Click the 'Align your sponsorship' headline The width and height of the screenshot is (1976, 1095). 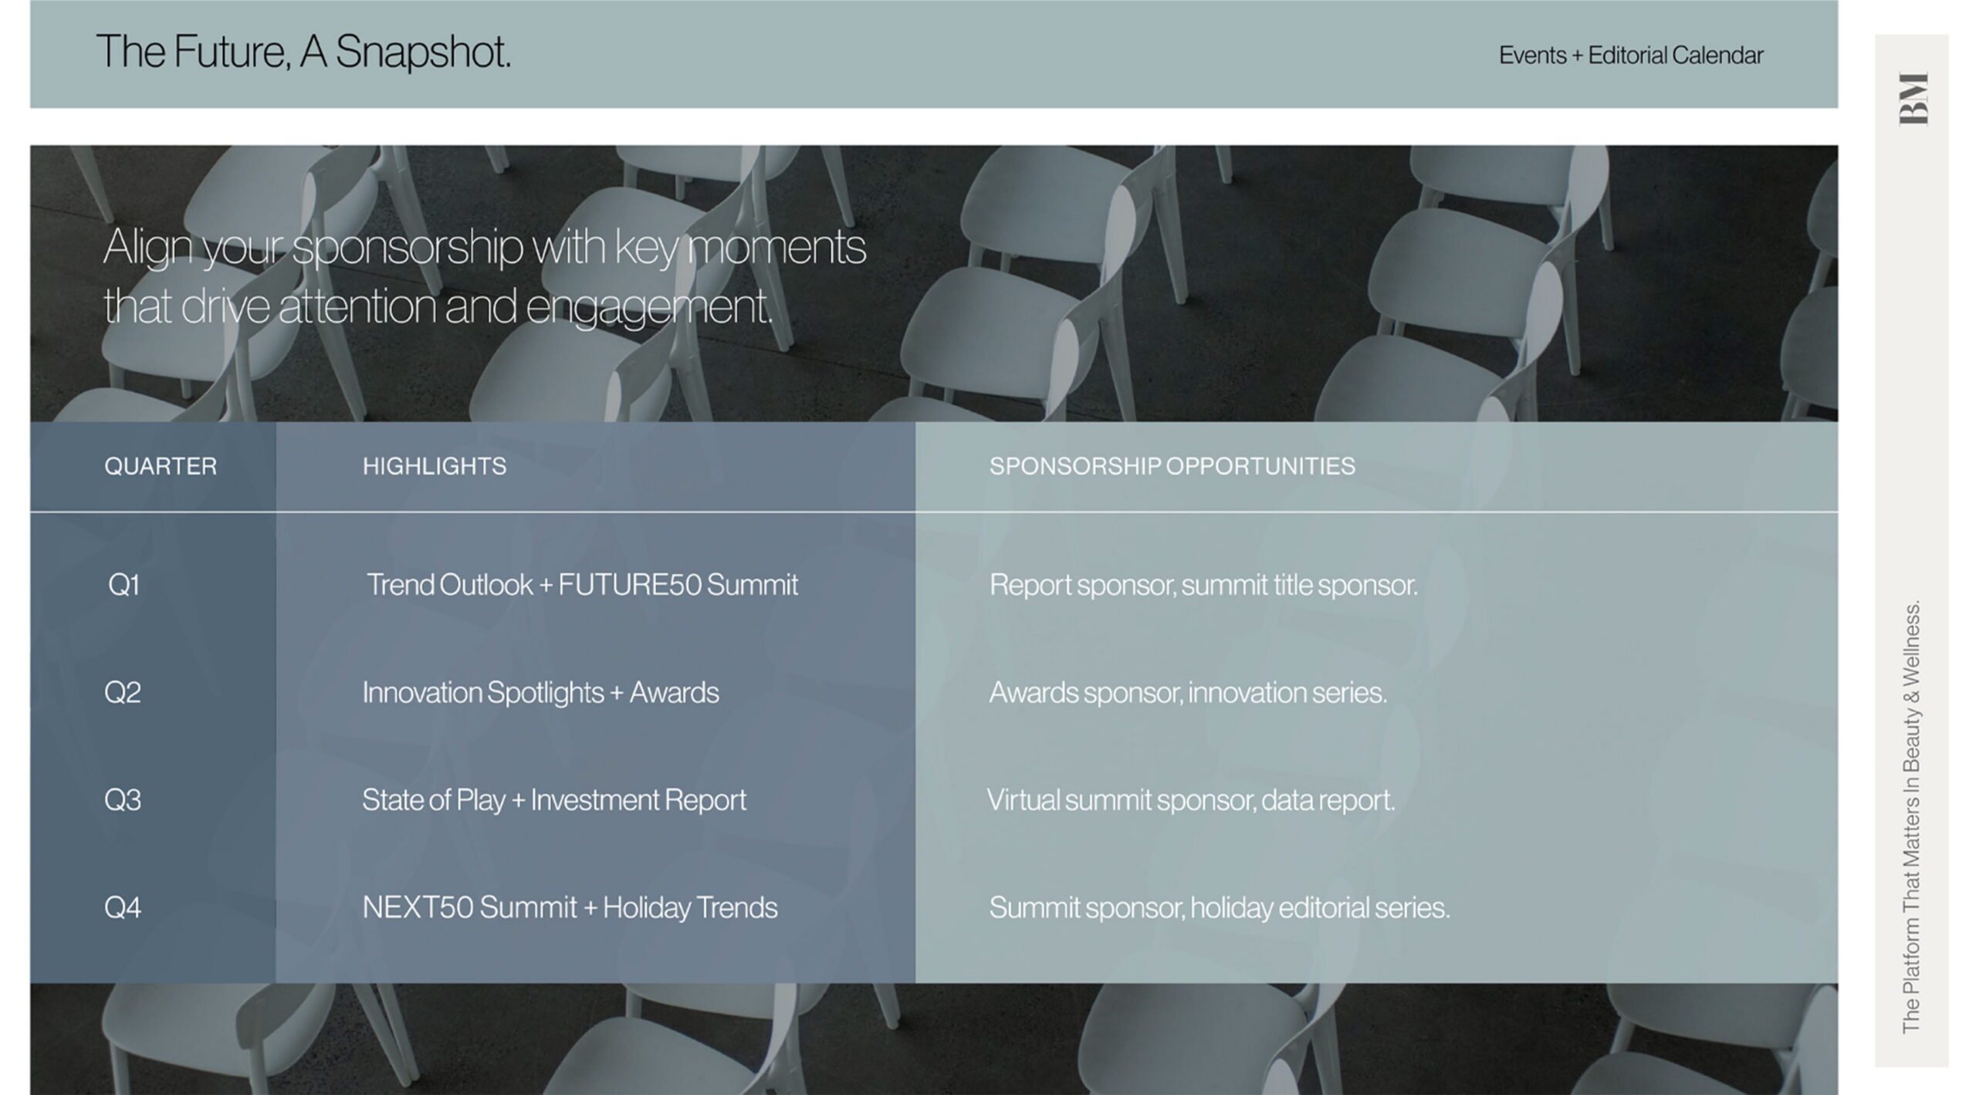(484, 276)
